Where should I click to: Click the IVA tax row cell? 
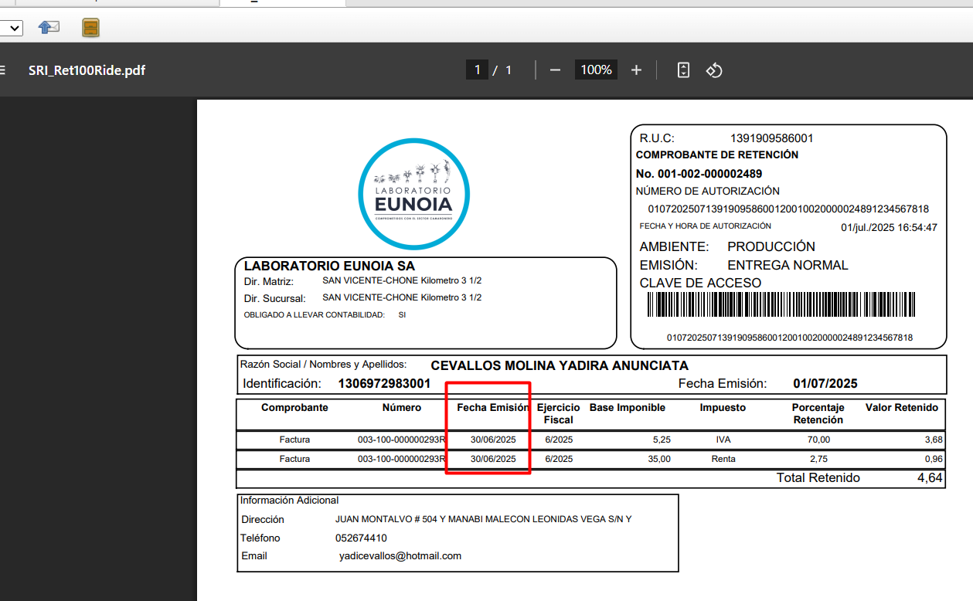click(x=723, y=440)
